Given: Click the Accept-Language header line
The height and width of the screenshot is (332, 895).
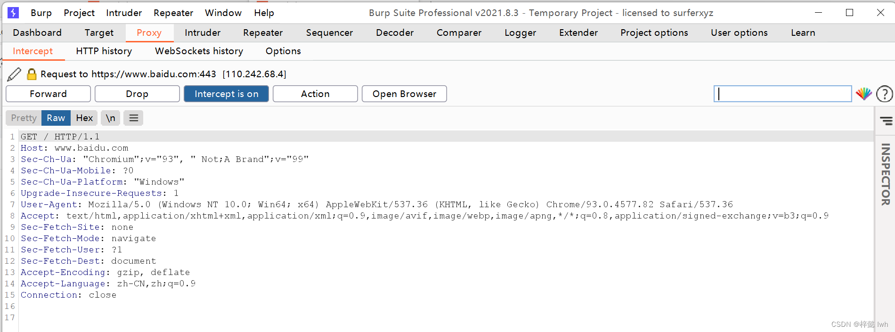Looking at the screenshot, I should [x=108, y=283].
